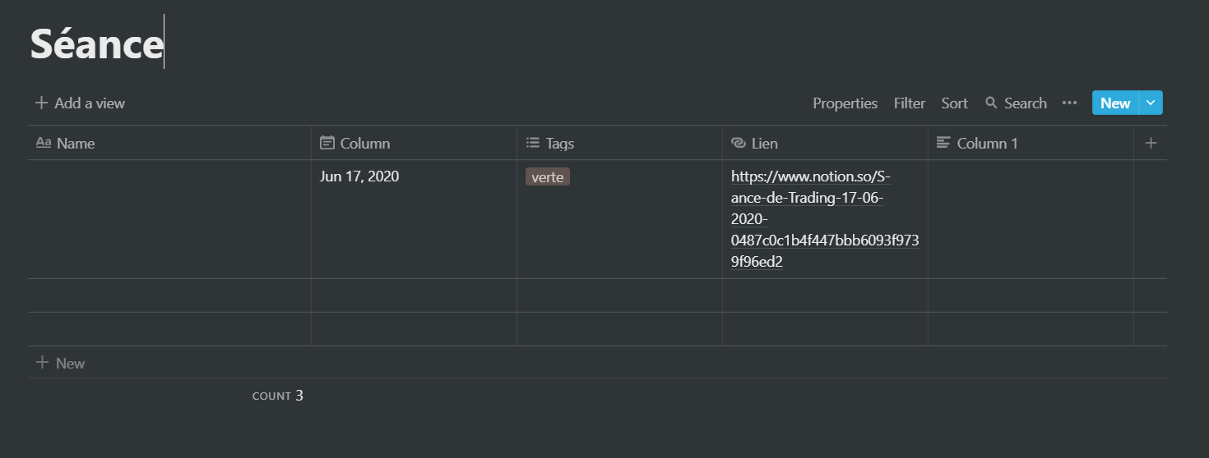Click the plus icon to add a column

click(1151, 143)
